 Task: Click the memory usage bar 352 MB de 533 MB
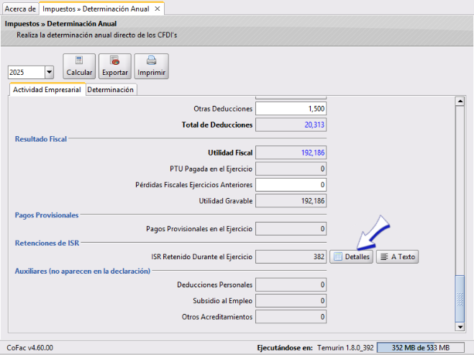[x=421, y=348]
